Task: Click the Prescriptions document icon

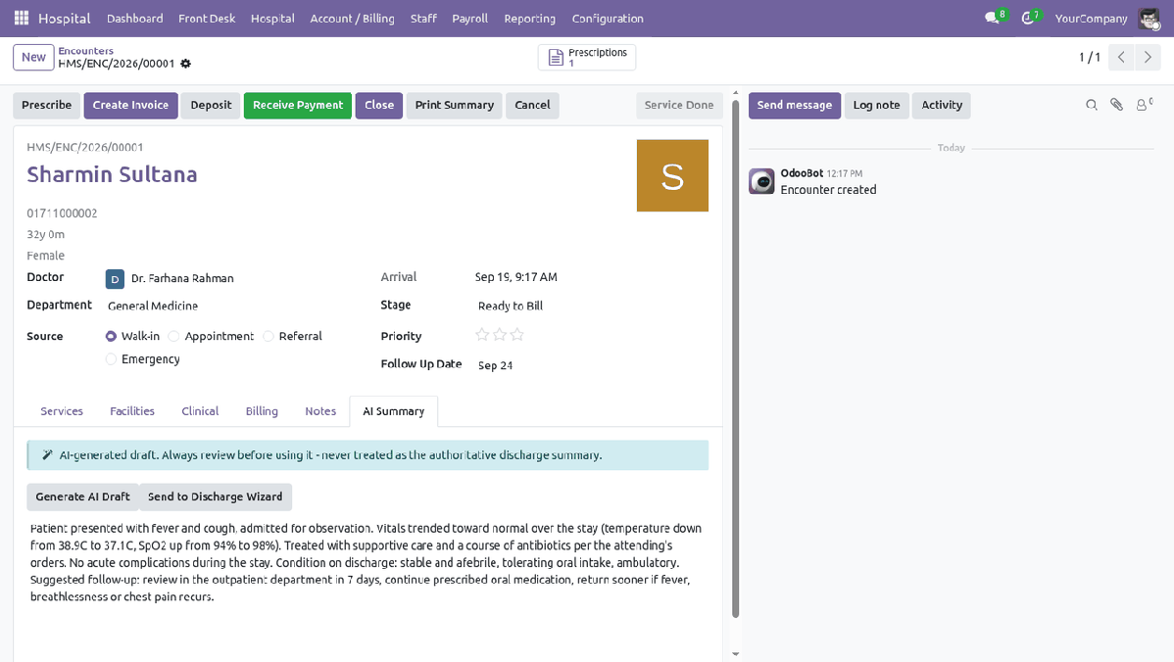Action: 556,58
